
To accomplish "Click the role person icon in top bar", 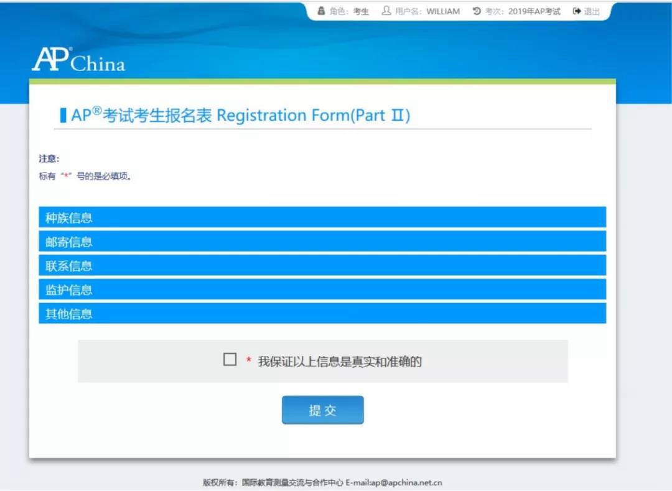I will pyautogui.click(x=321, y=11).
